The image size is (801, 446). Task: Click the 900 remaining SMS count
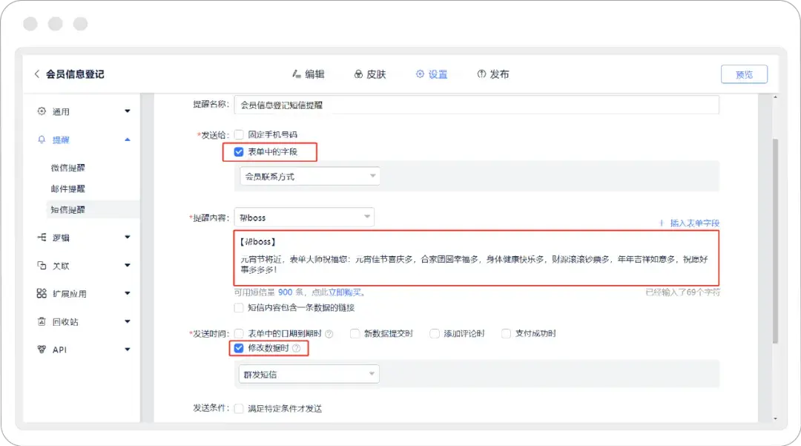285,292
